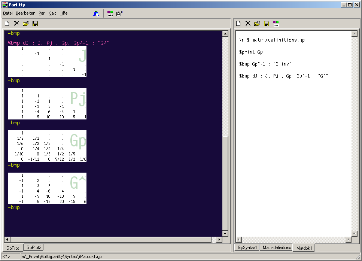This screenshot has width=362, height=261.
Task: Click the exit door icon in main toolbar
Action: 97,13
